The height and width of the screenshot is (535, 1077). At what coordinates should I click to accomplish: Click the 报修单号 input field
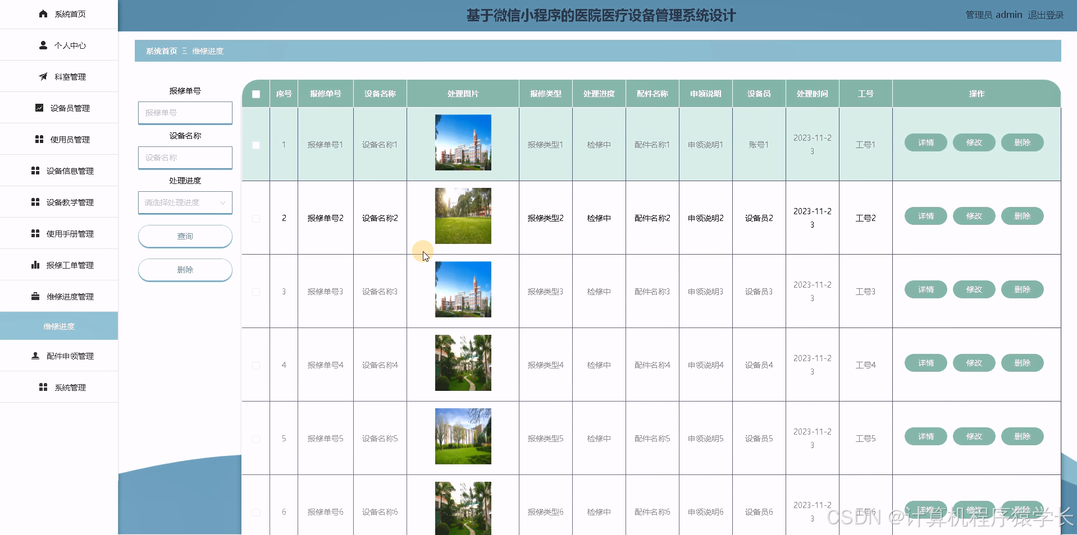tap(185, 113)
